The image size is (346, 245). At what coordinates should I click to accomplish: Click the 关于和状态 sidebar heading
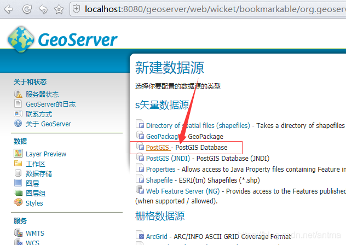tap(30, 82)
